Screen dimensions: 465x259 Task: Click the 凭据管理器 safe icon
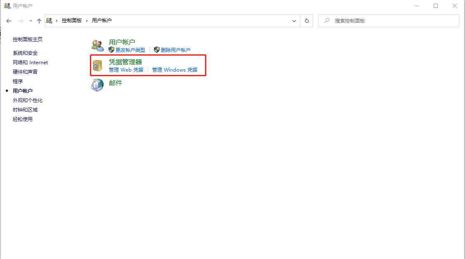point(97,65)
